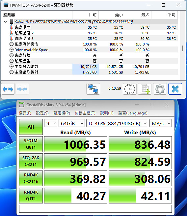Click the log file with green plus icon
187x216 pixels.
[145, 89]
